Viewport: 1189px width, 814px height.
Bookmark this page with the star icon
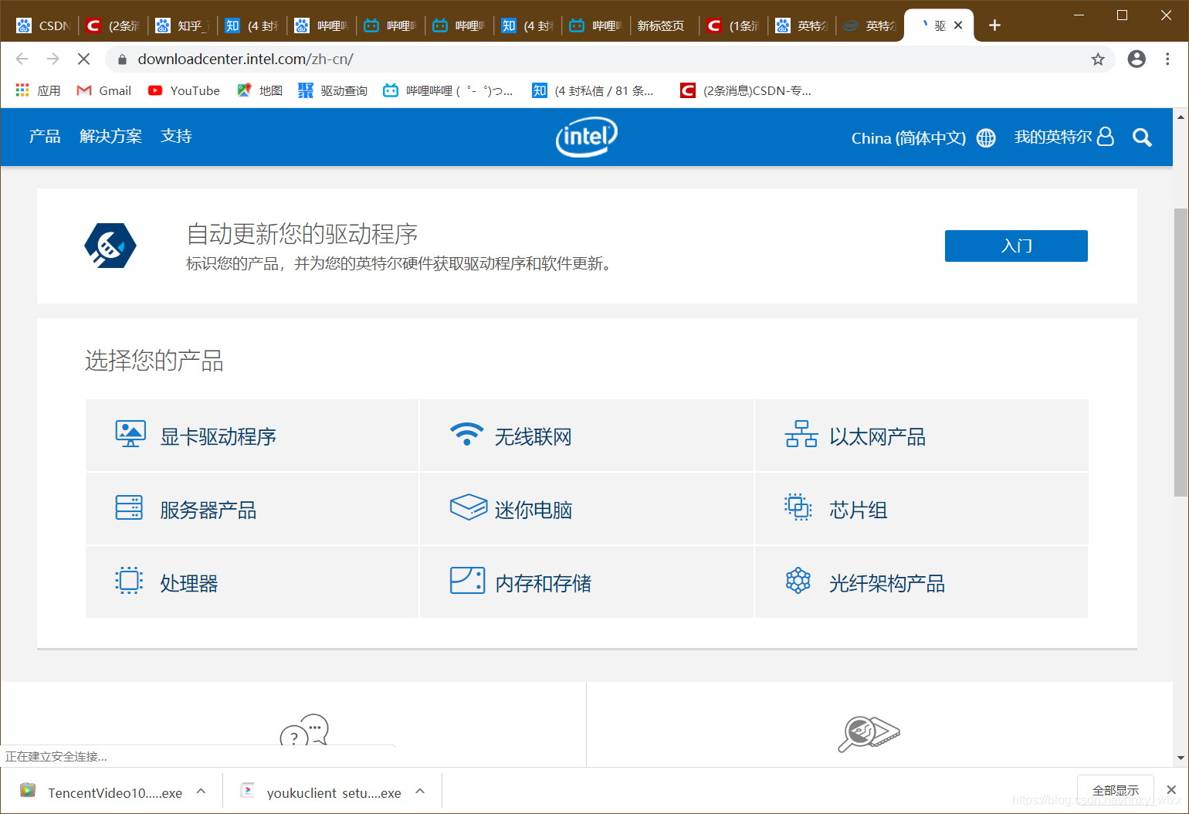click(x=1098, y=59)
